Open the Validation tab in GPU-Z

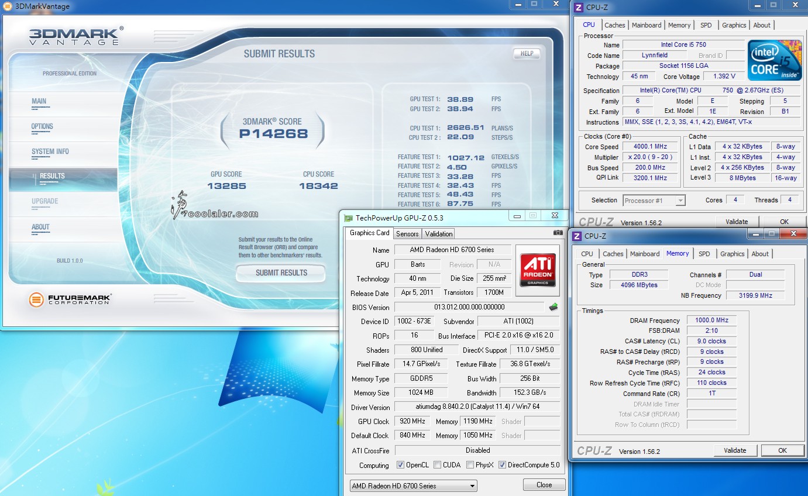439,233
